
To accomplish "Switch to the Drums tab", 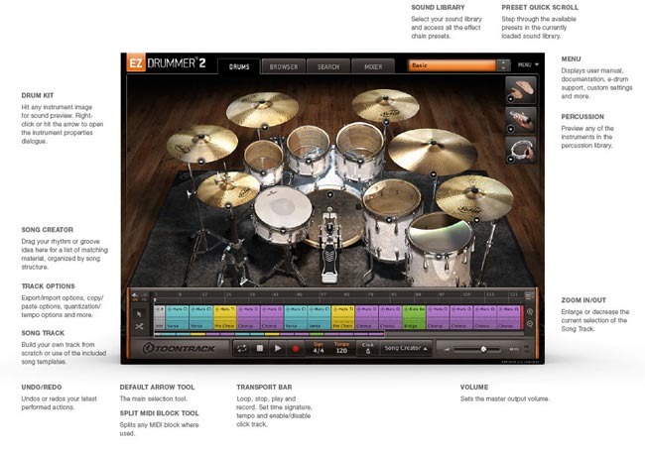I will (x=239, y=66).
